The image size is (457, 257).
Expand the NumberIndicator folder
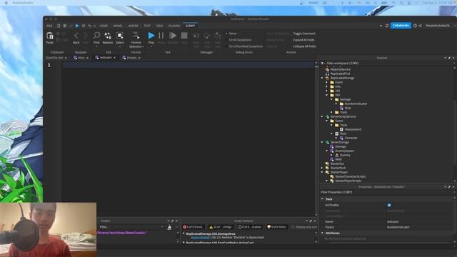[336, 104]
